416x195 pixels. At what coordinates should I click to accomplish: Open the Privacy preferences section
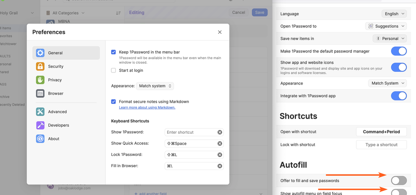pyautogui.click(x=55, y=80)
